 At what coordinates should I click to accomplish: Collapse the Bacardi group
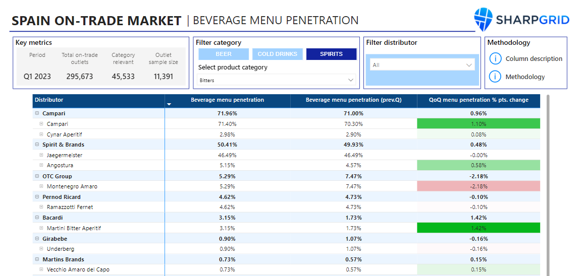[x=37, y=218]
